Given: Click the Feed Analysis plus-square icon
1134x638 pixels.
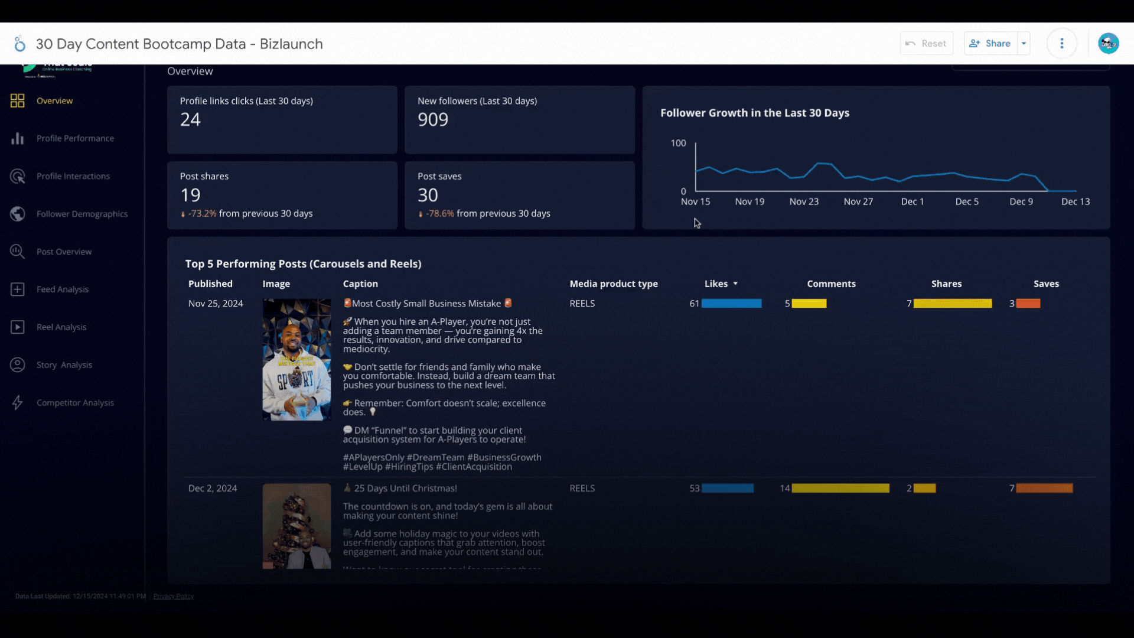Looking at the screenshot, I should point(17,289).
